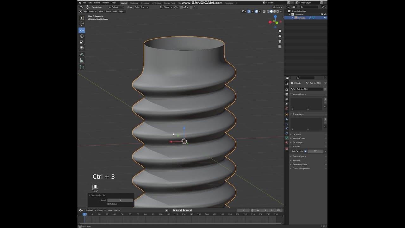Open the viewport Add menu
The height and width of the screenshot is (228, 405).
(115, 11)
